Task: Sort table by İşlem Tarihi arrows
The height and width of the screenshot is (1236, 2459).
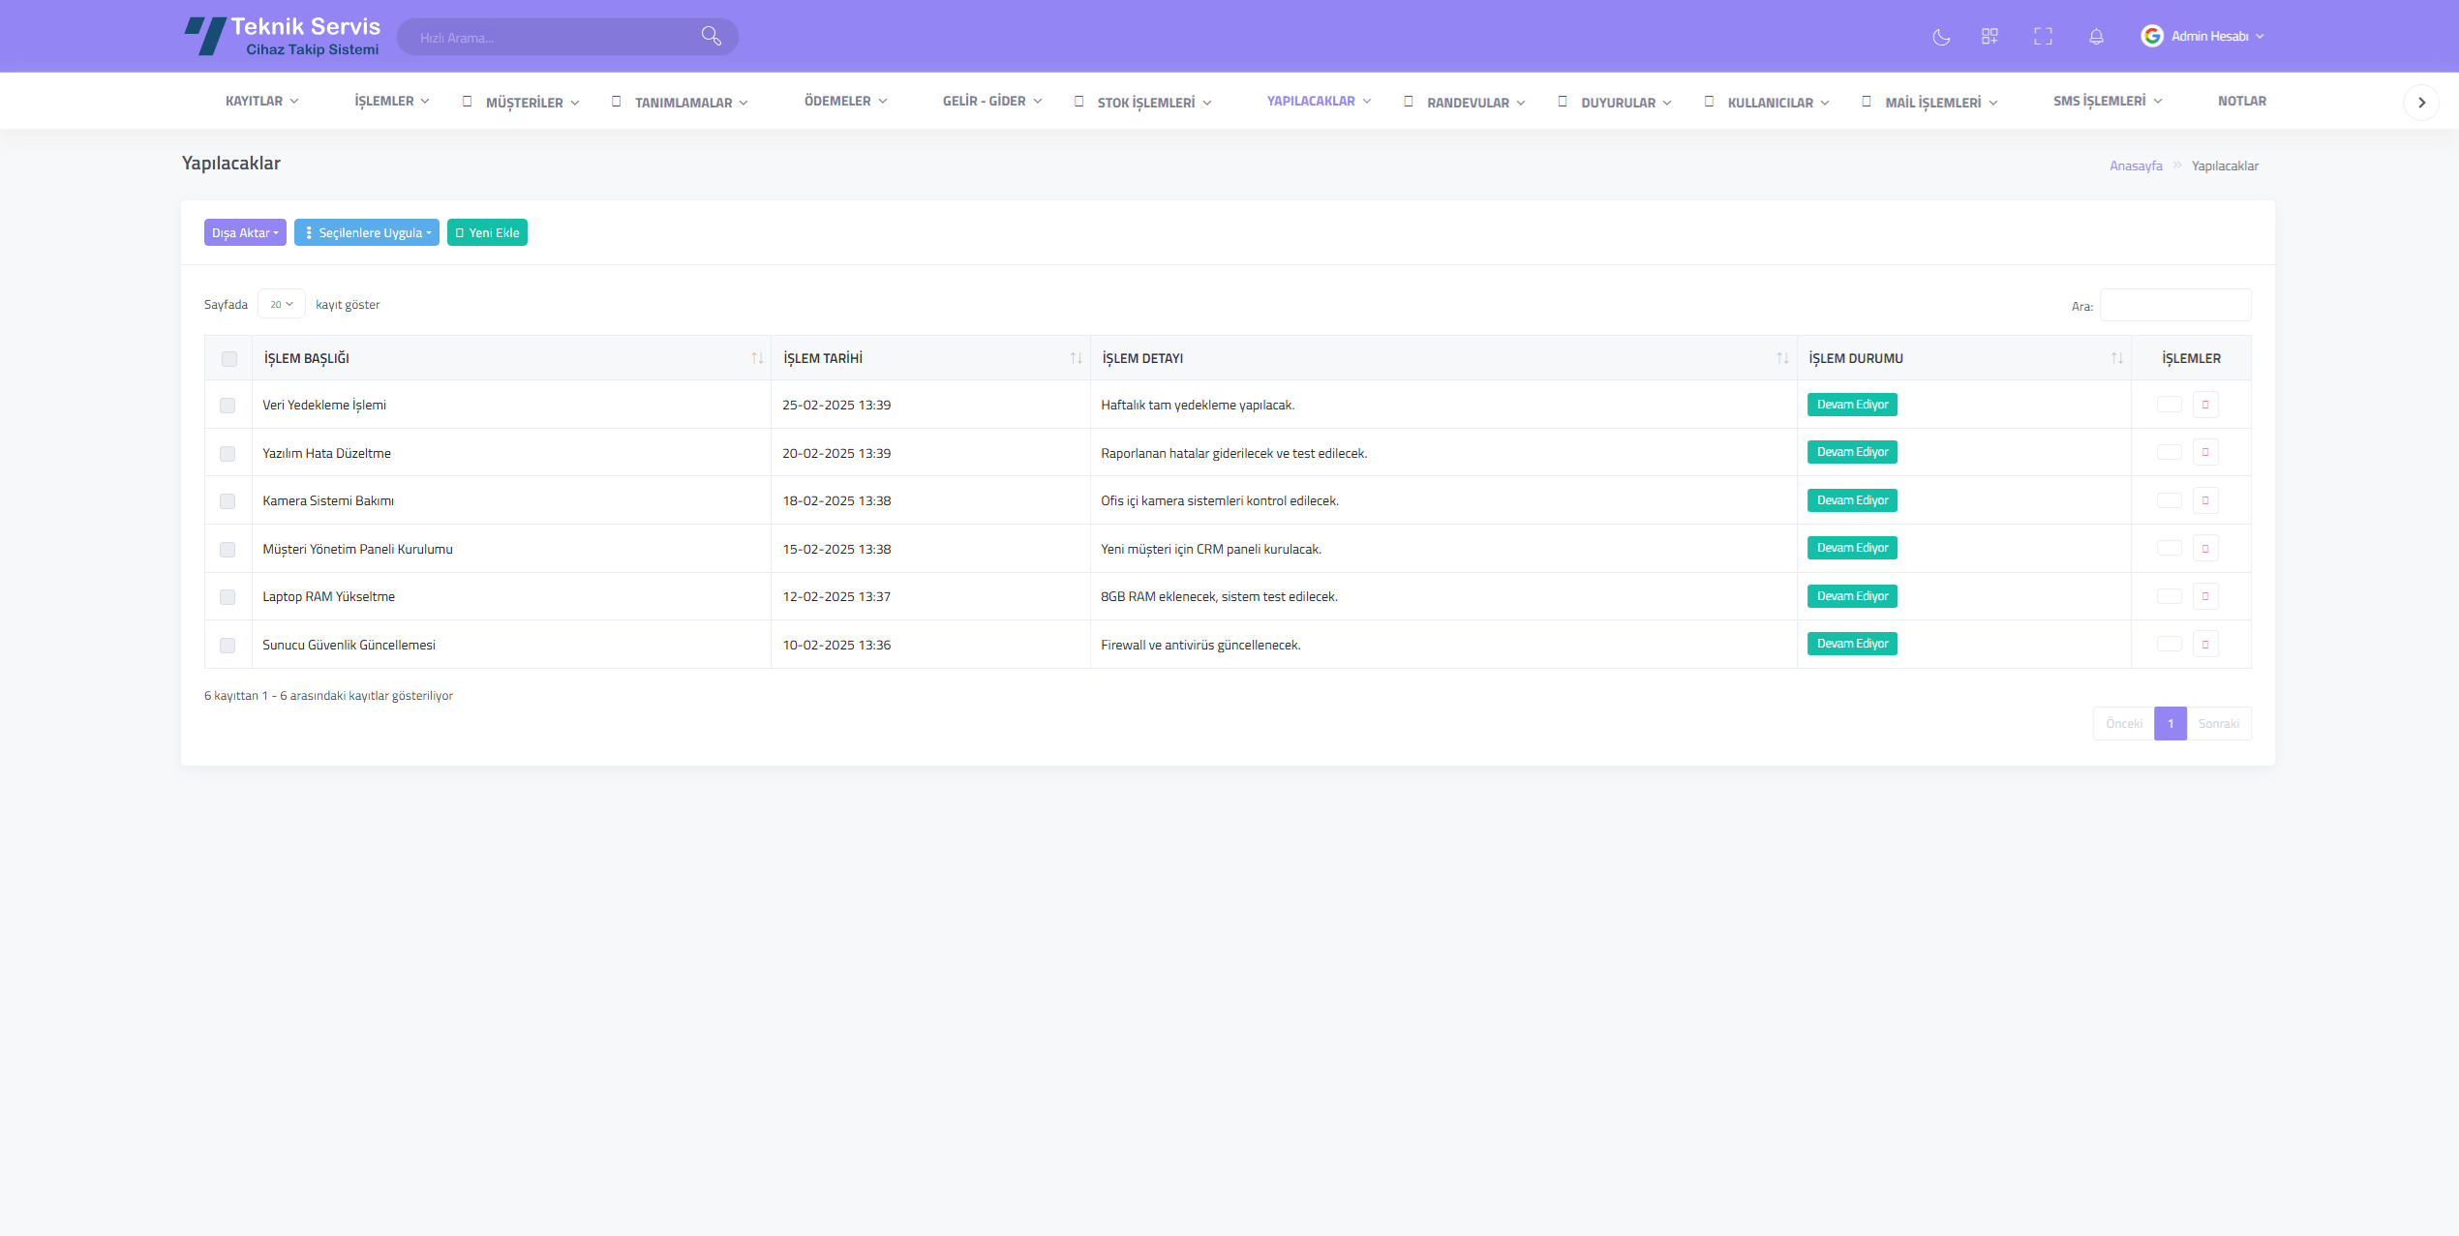Action: pos(1076,358)
